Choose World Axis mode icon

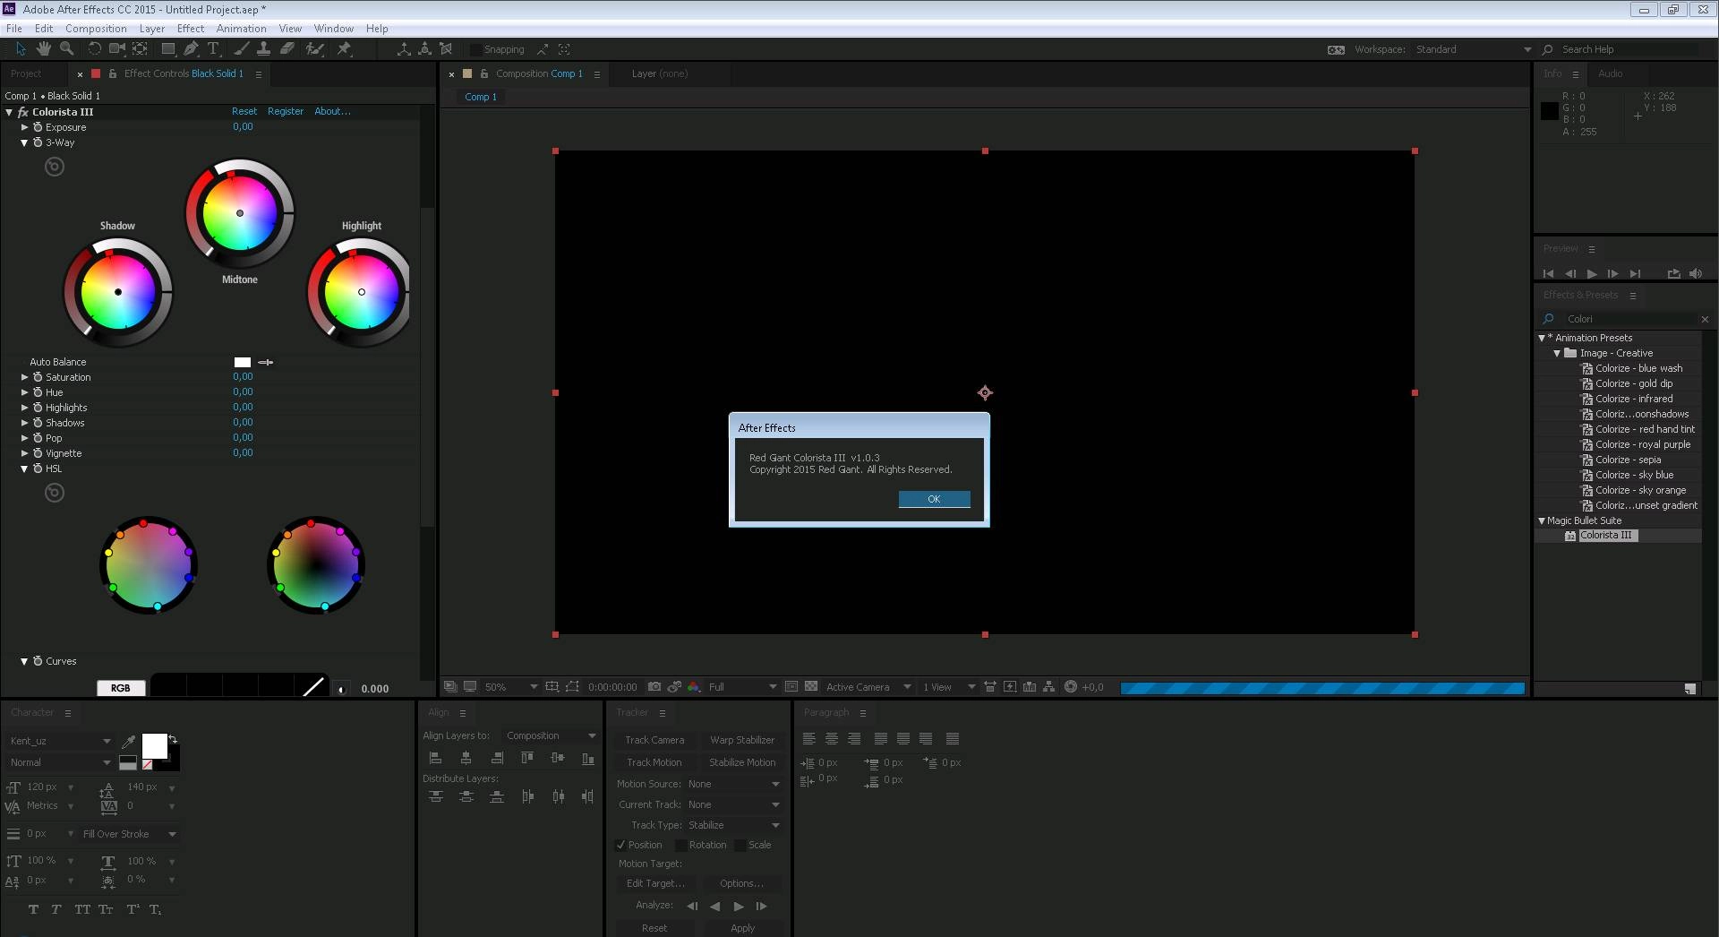click(x=424, y=49)
